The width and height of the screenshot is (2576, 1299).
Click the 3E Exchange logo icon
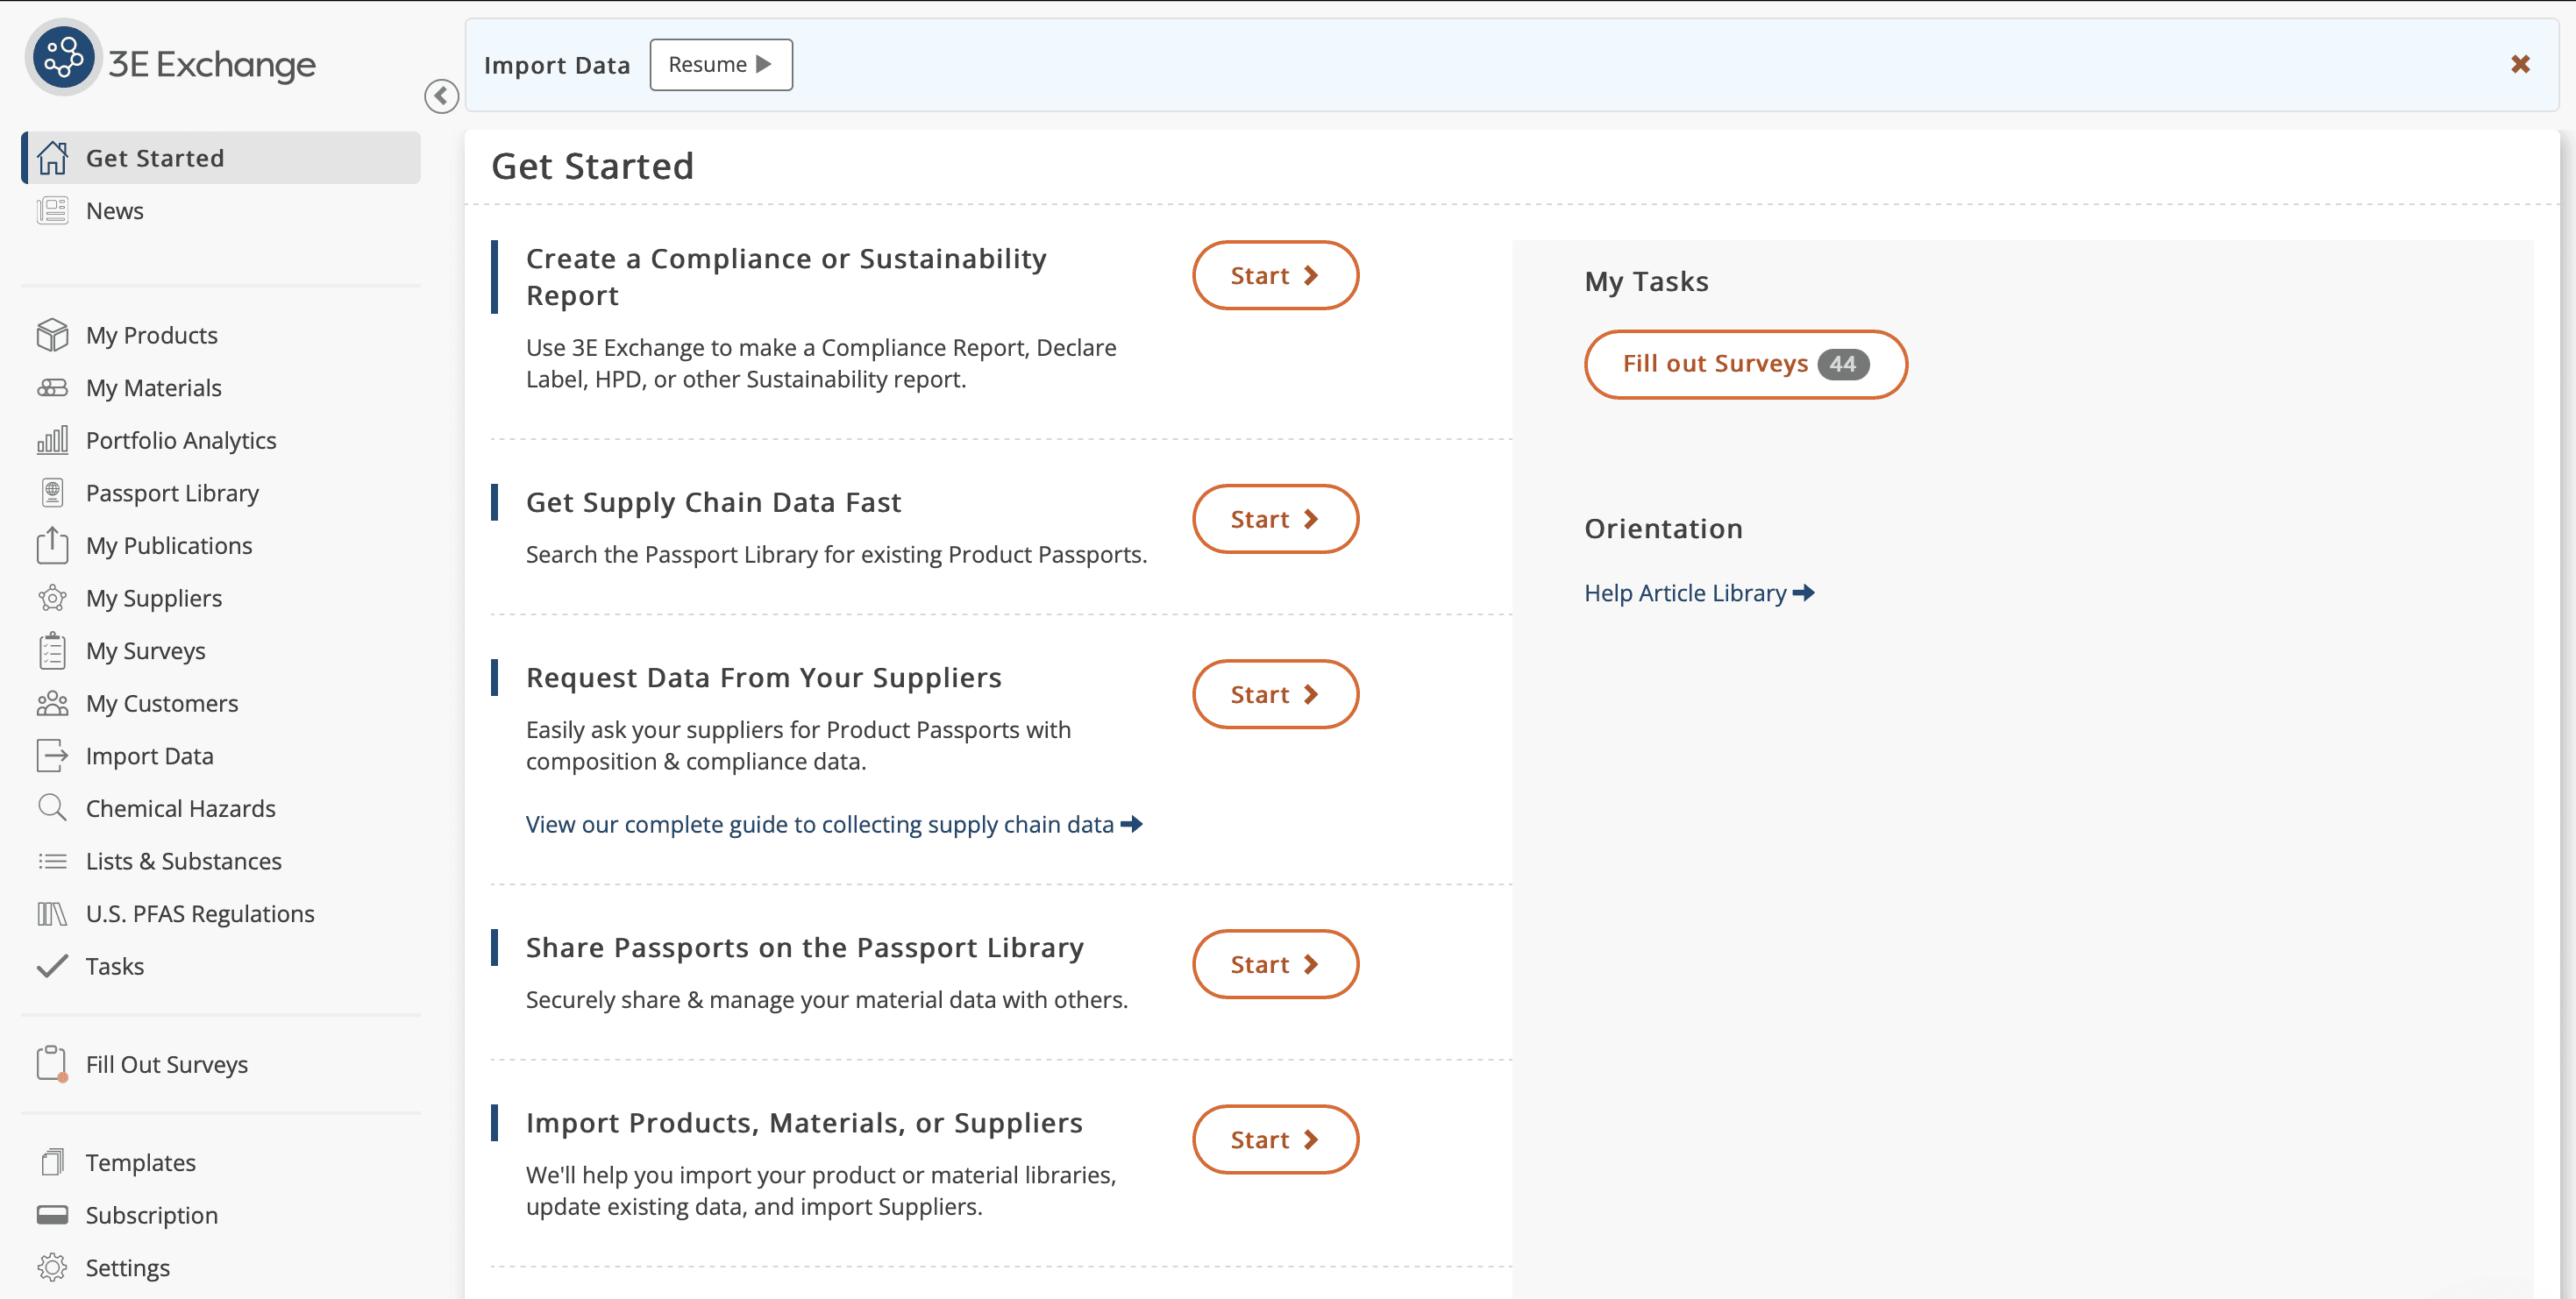(x=63, y=58)
